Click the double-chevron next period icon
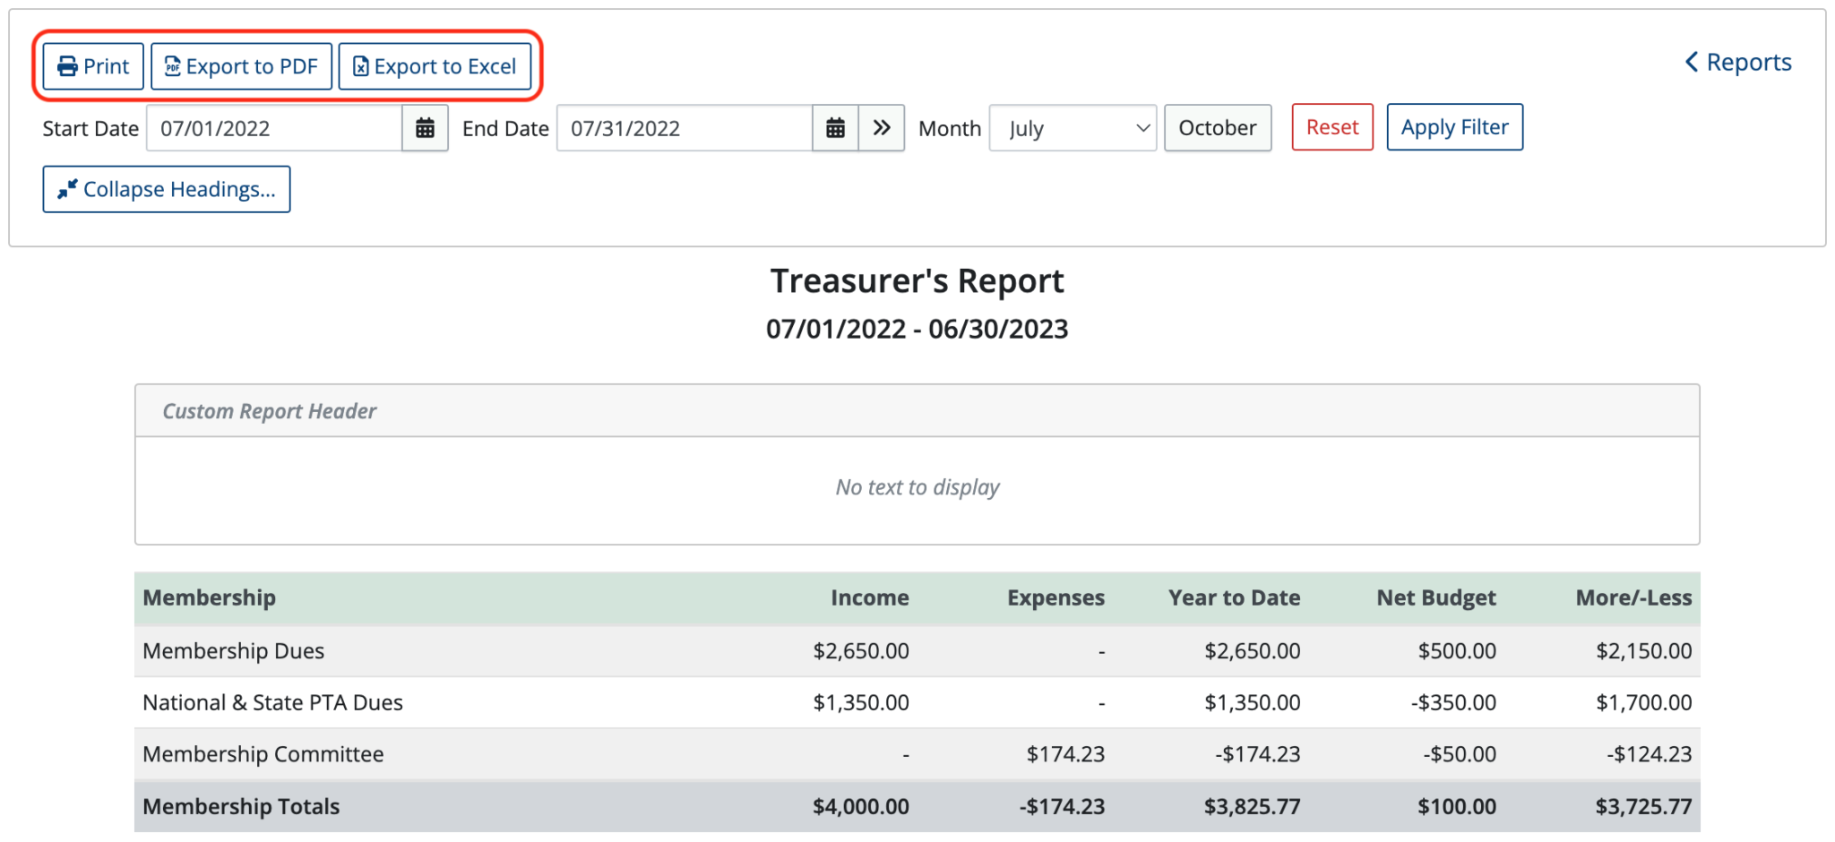 [881, 127]
